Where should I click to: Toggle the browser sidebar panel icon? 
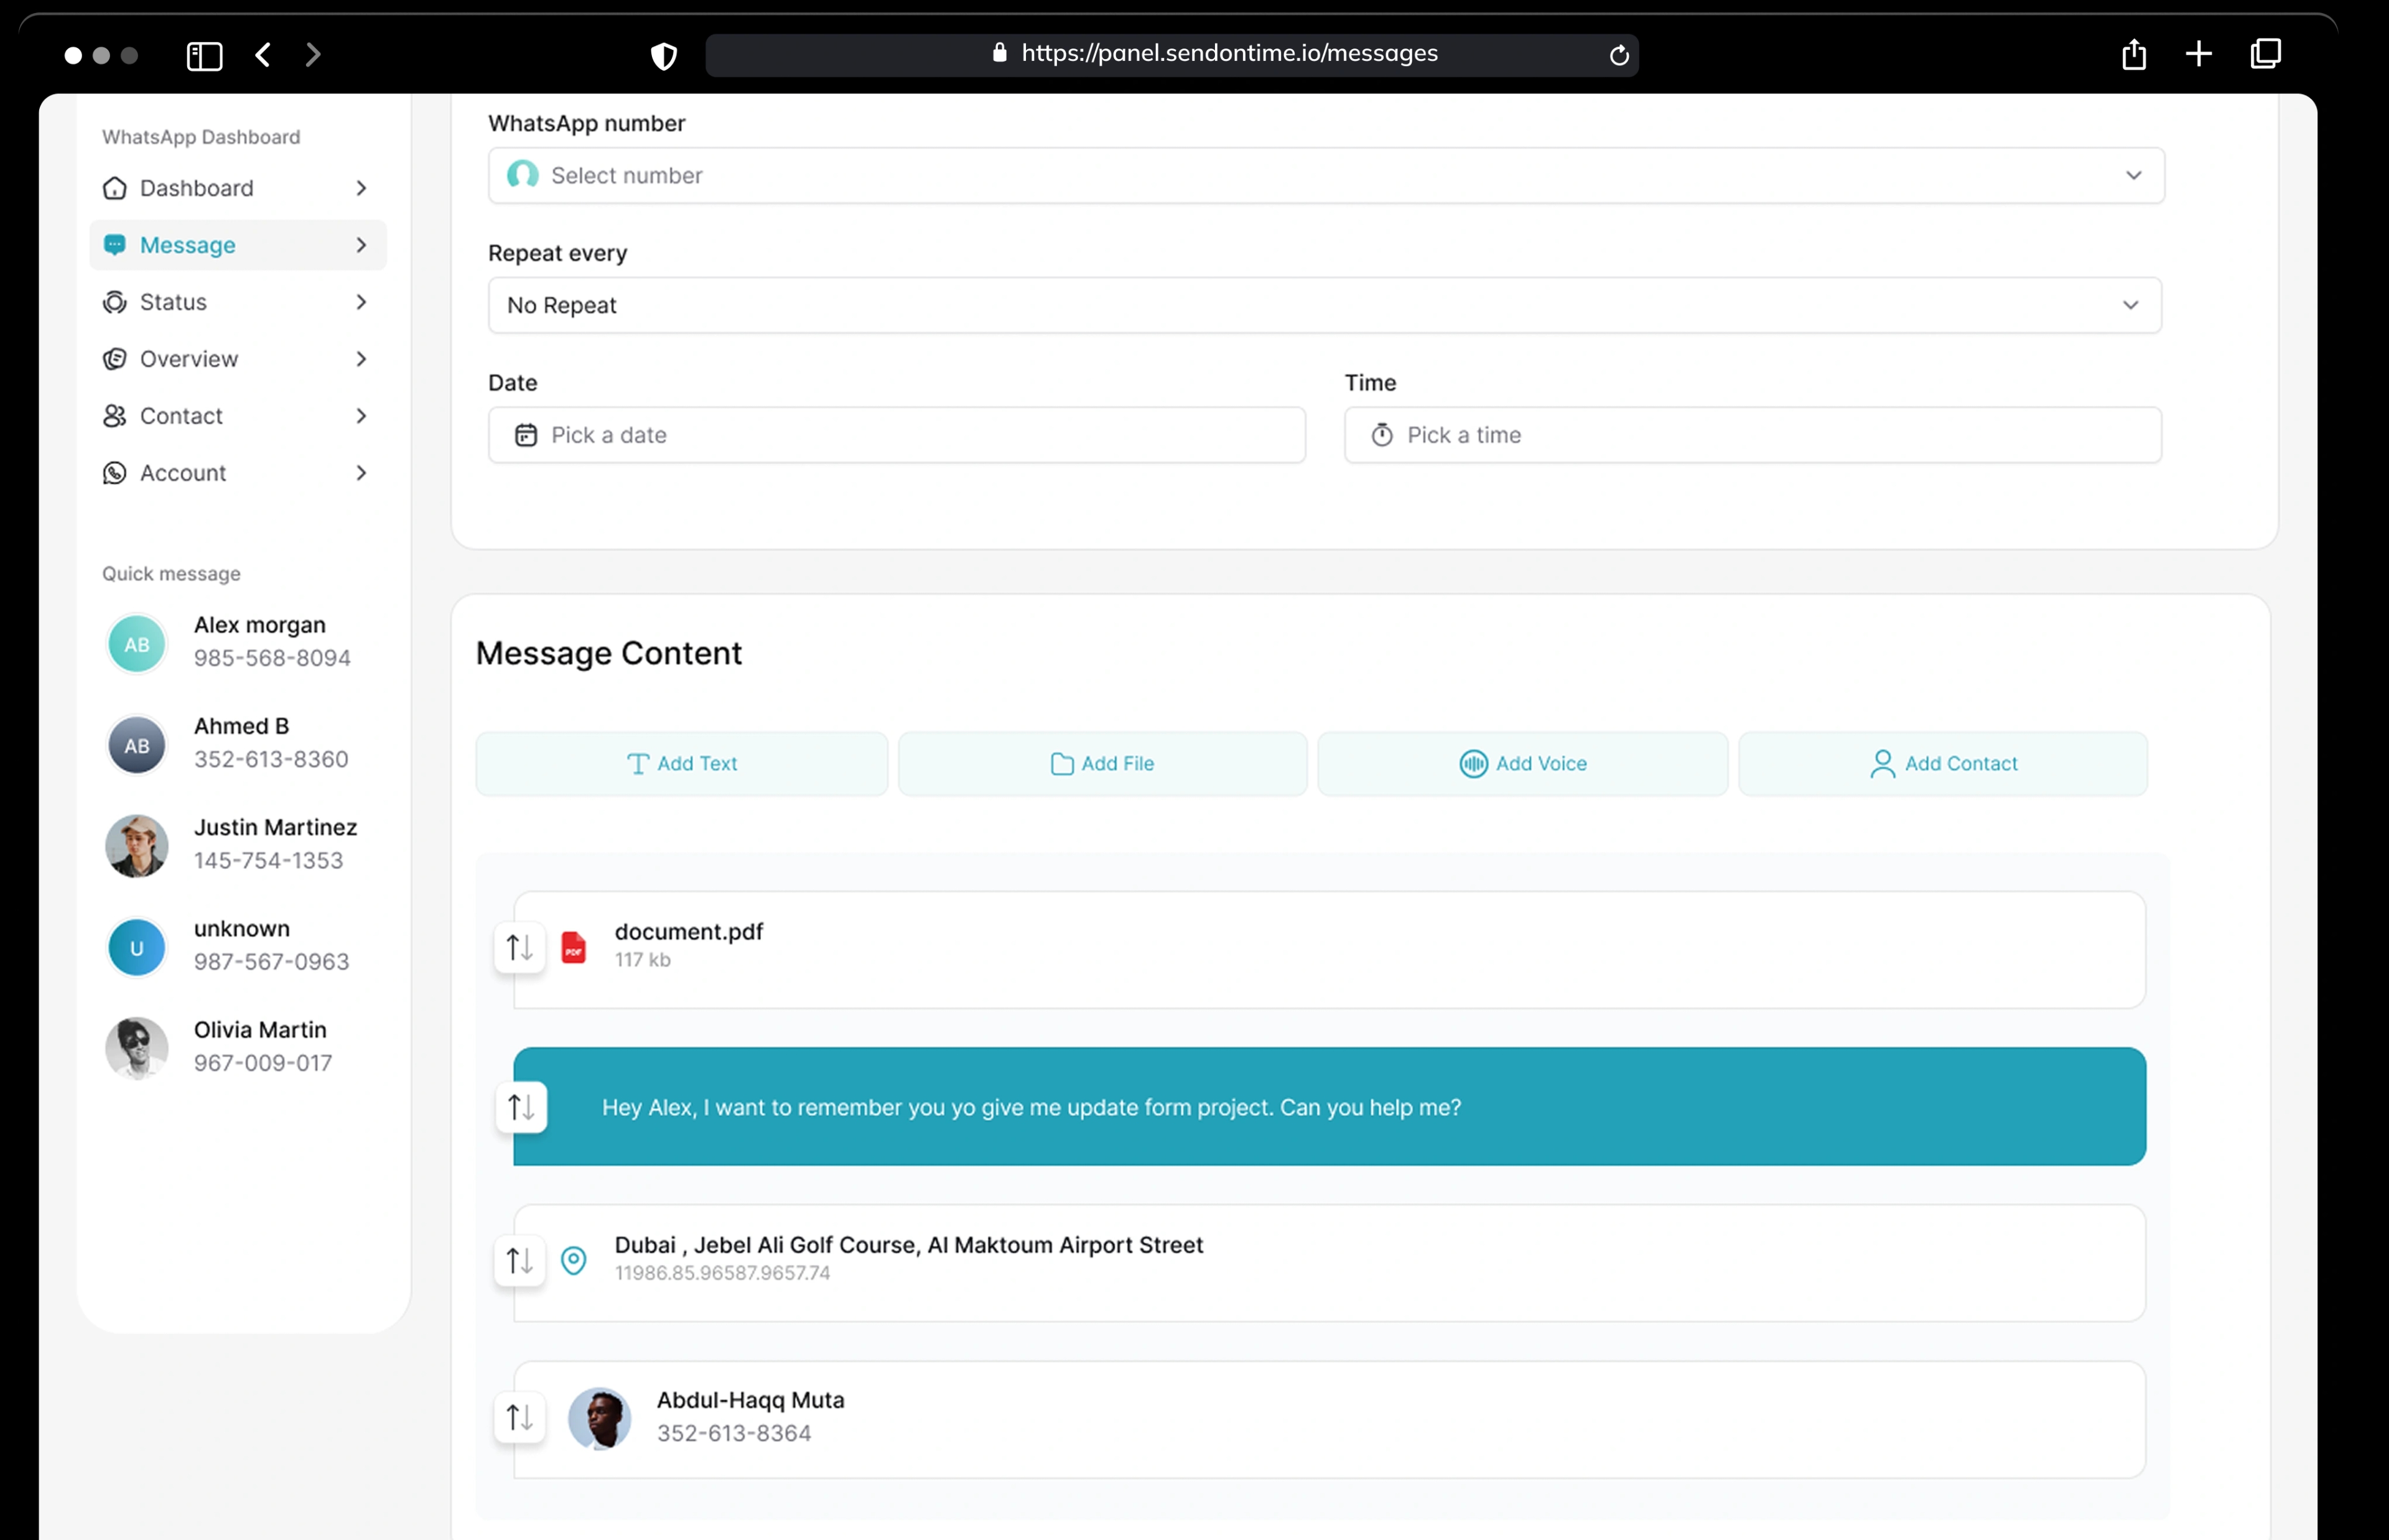pyautogui.click(x=204, y=55)
